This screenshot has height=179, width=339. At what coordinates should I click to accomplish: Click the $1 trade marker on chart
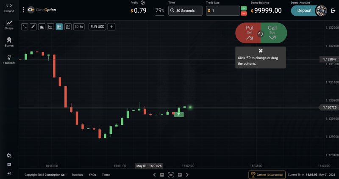click(x=179, y=114)
